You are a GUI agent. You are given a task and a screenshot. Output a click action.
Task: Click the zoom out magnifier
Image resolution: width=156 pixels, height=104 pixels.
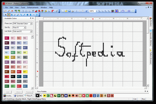pos(102,11)
